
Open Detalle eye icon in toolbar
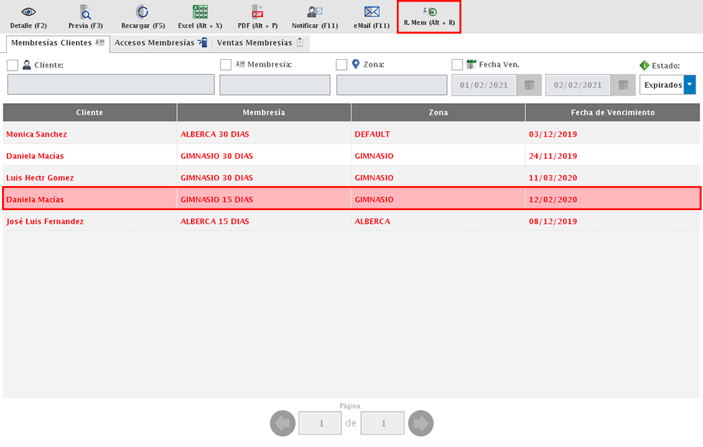click(x=28, y=12)
